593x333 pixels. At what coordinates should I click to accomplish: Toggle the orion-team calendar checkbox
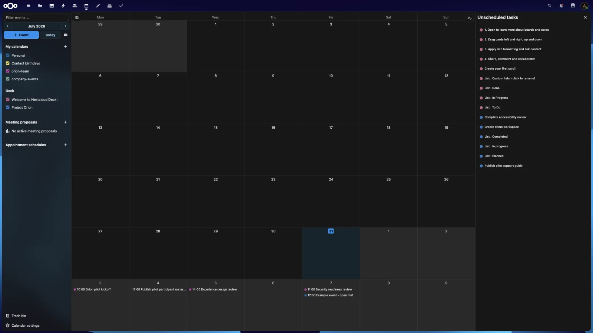[7, 71]
